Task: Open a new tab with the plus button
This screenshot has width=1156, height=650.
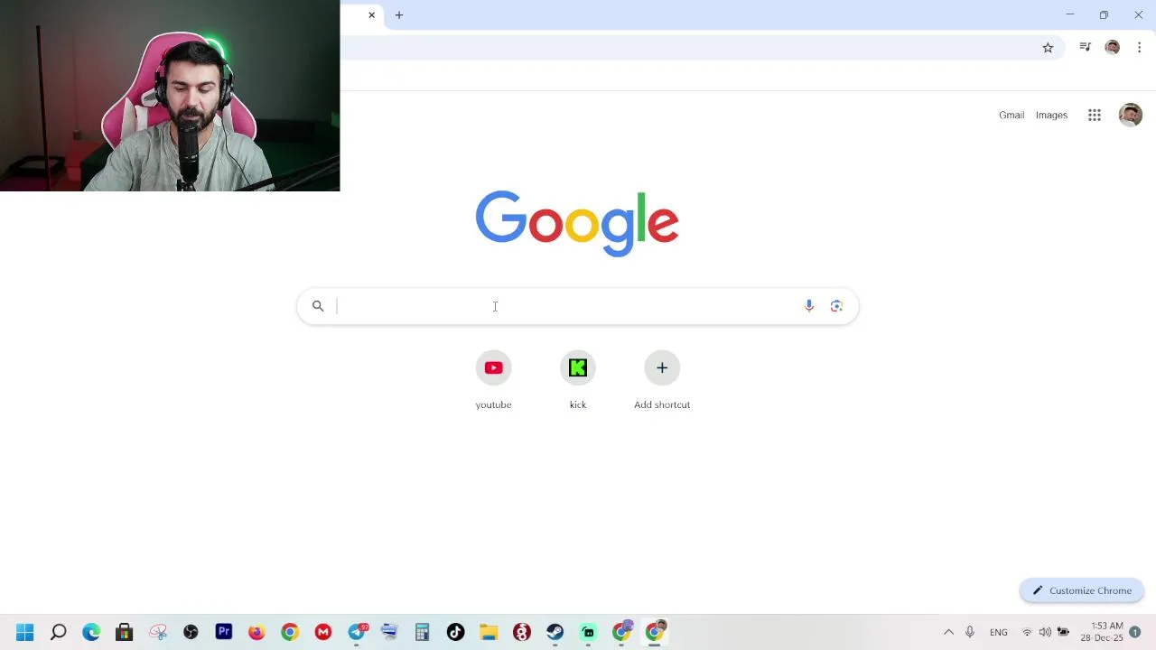Action: 399,14
